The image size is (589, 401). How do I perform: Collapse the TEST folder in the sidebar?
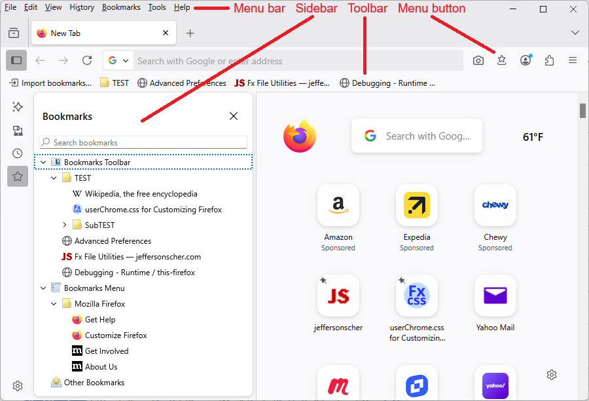click(54, 178)
